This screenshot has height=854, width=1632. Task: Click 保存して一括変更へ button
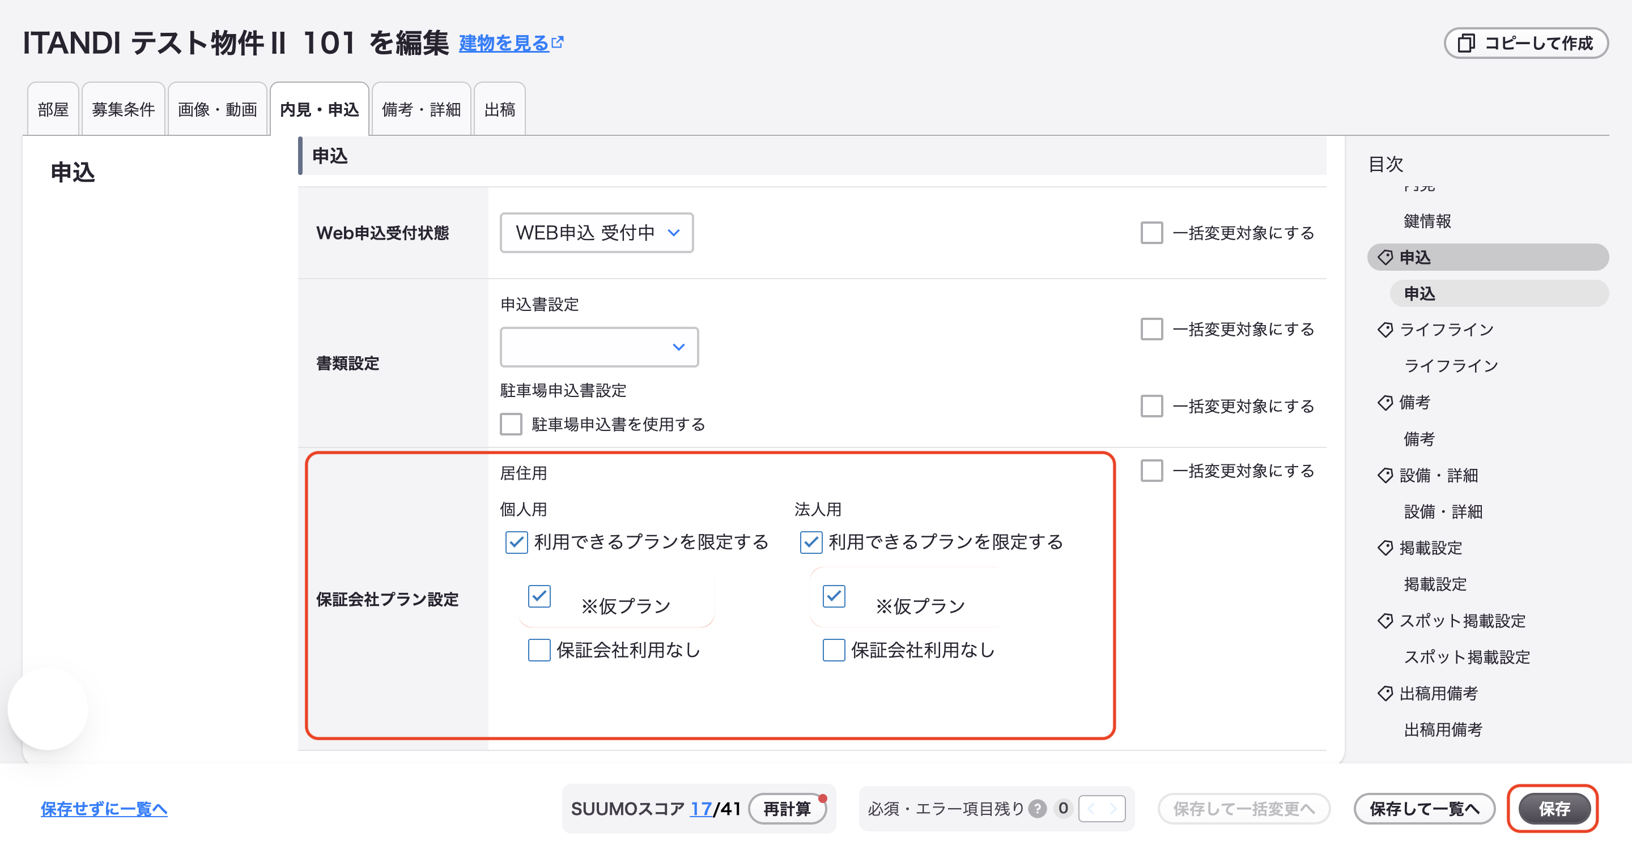[x=1244, y=809]
